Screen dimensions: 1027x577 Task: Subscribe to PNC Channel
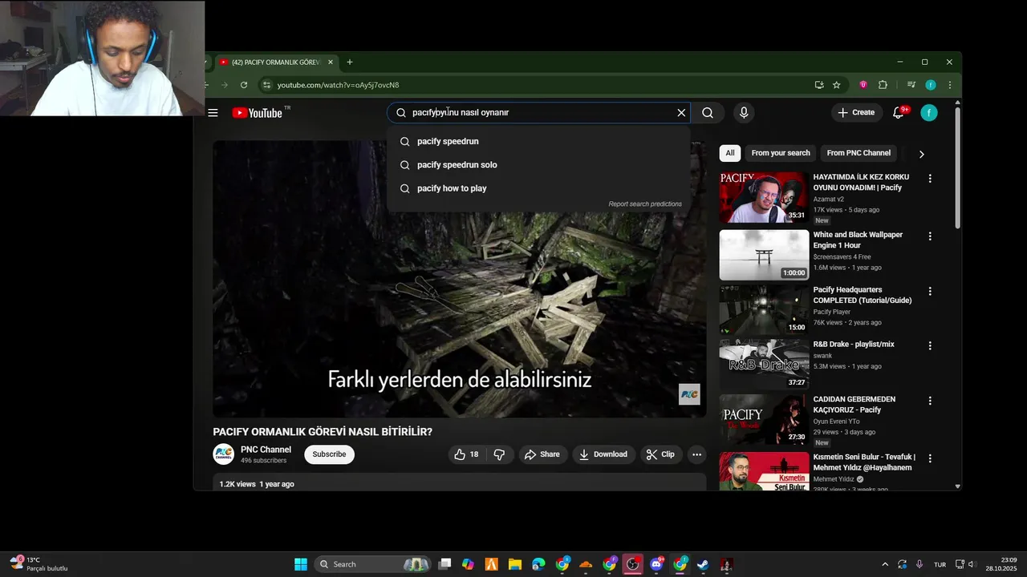tap(329, 454)
